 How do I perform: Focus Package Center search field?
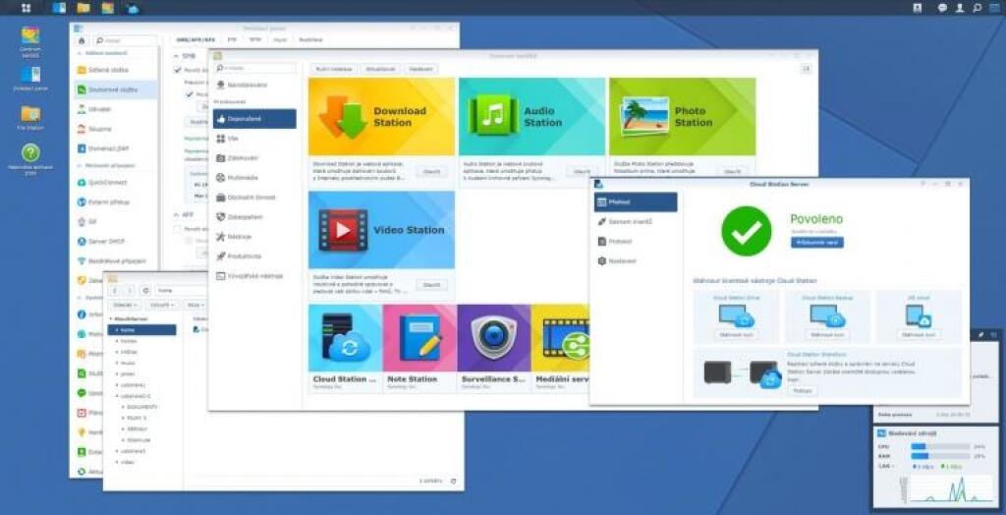pos(255,68)
